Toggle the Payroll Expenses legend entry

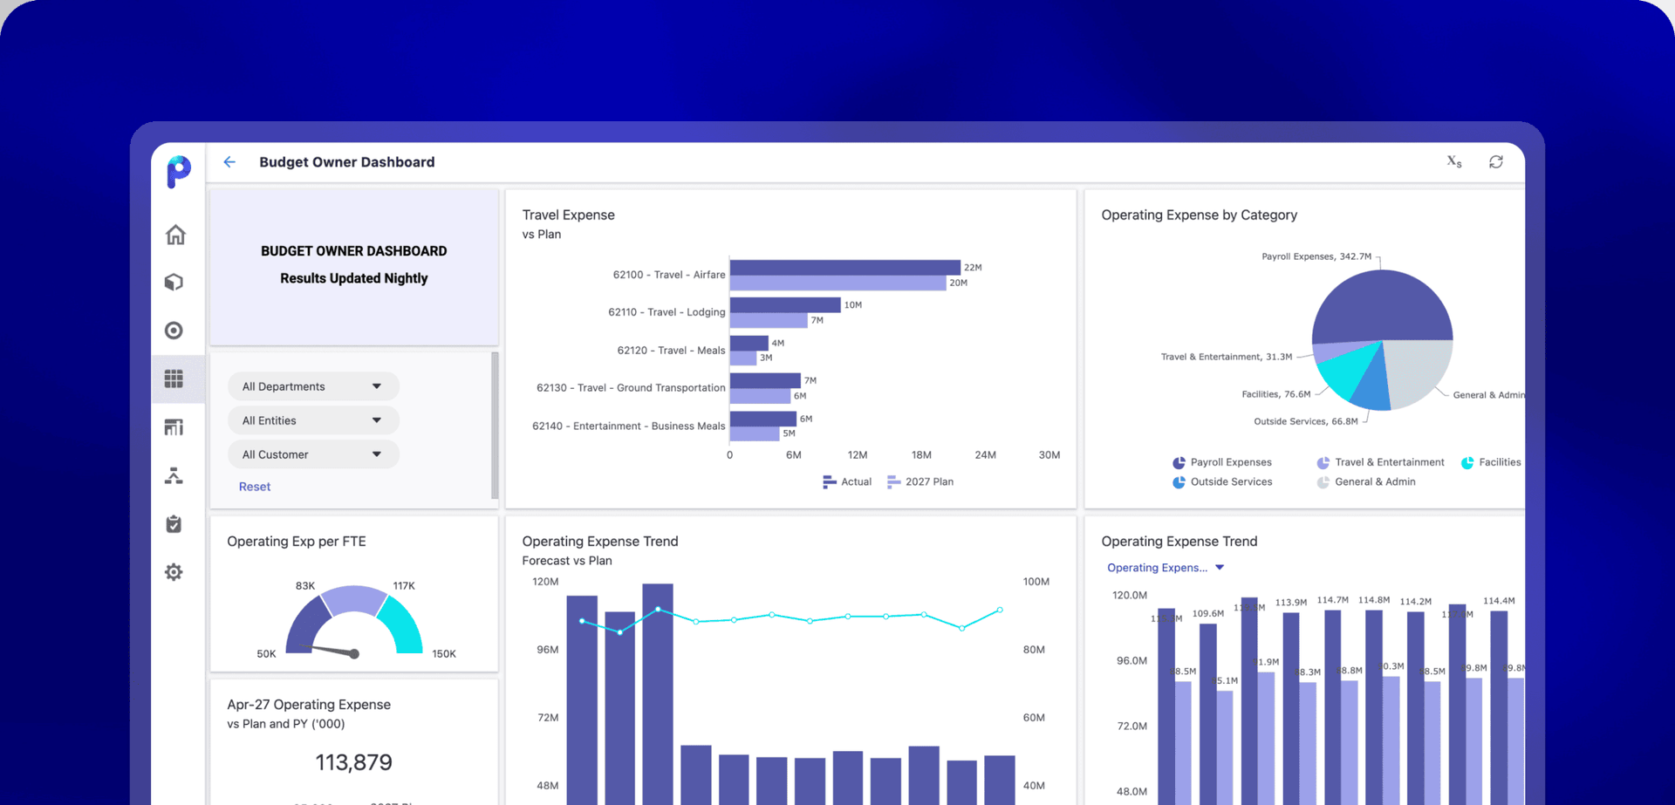pos(1222,462)
